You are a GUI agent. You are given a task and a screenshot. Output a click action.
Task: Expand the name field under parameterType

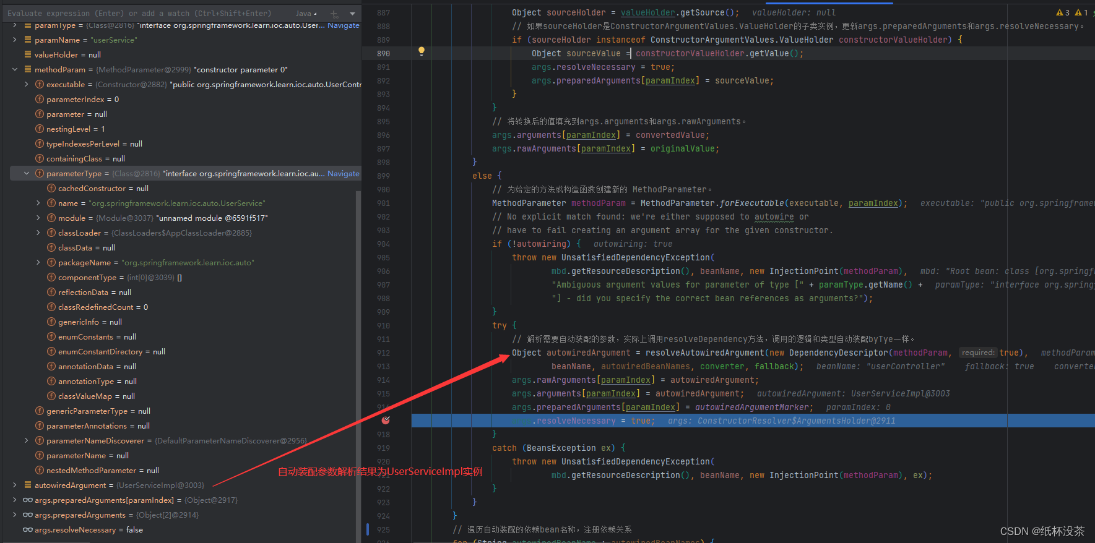(x=38, y=203)
